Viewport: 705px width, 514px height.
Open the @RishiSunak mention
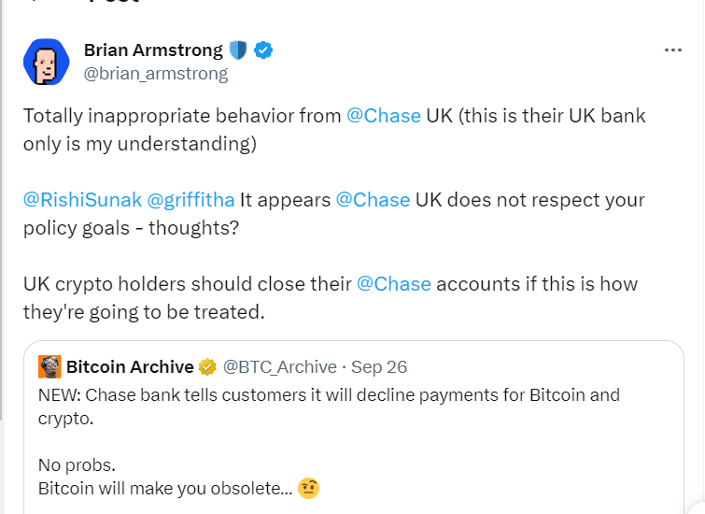pos(81,200)
